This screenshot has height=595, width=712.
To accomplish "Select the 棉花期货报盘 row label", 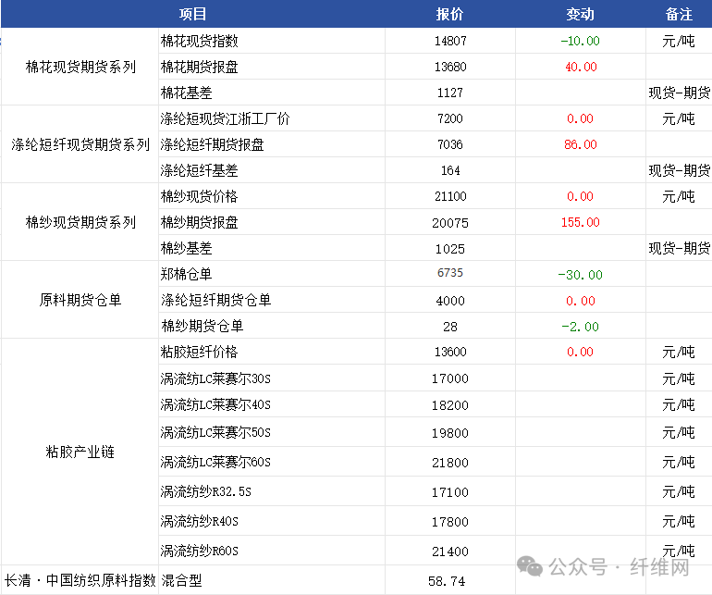I will pos(199,67).
